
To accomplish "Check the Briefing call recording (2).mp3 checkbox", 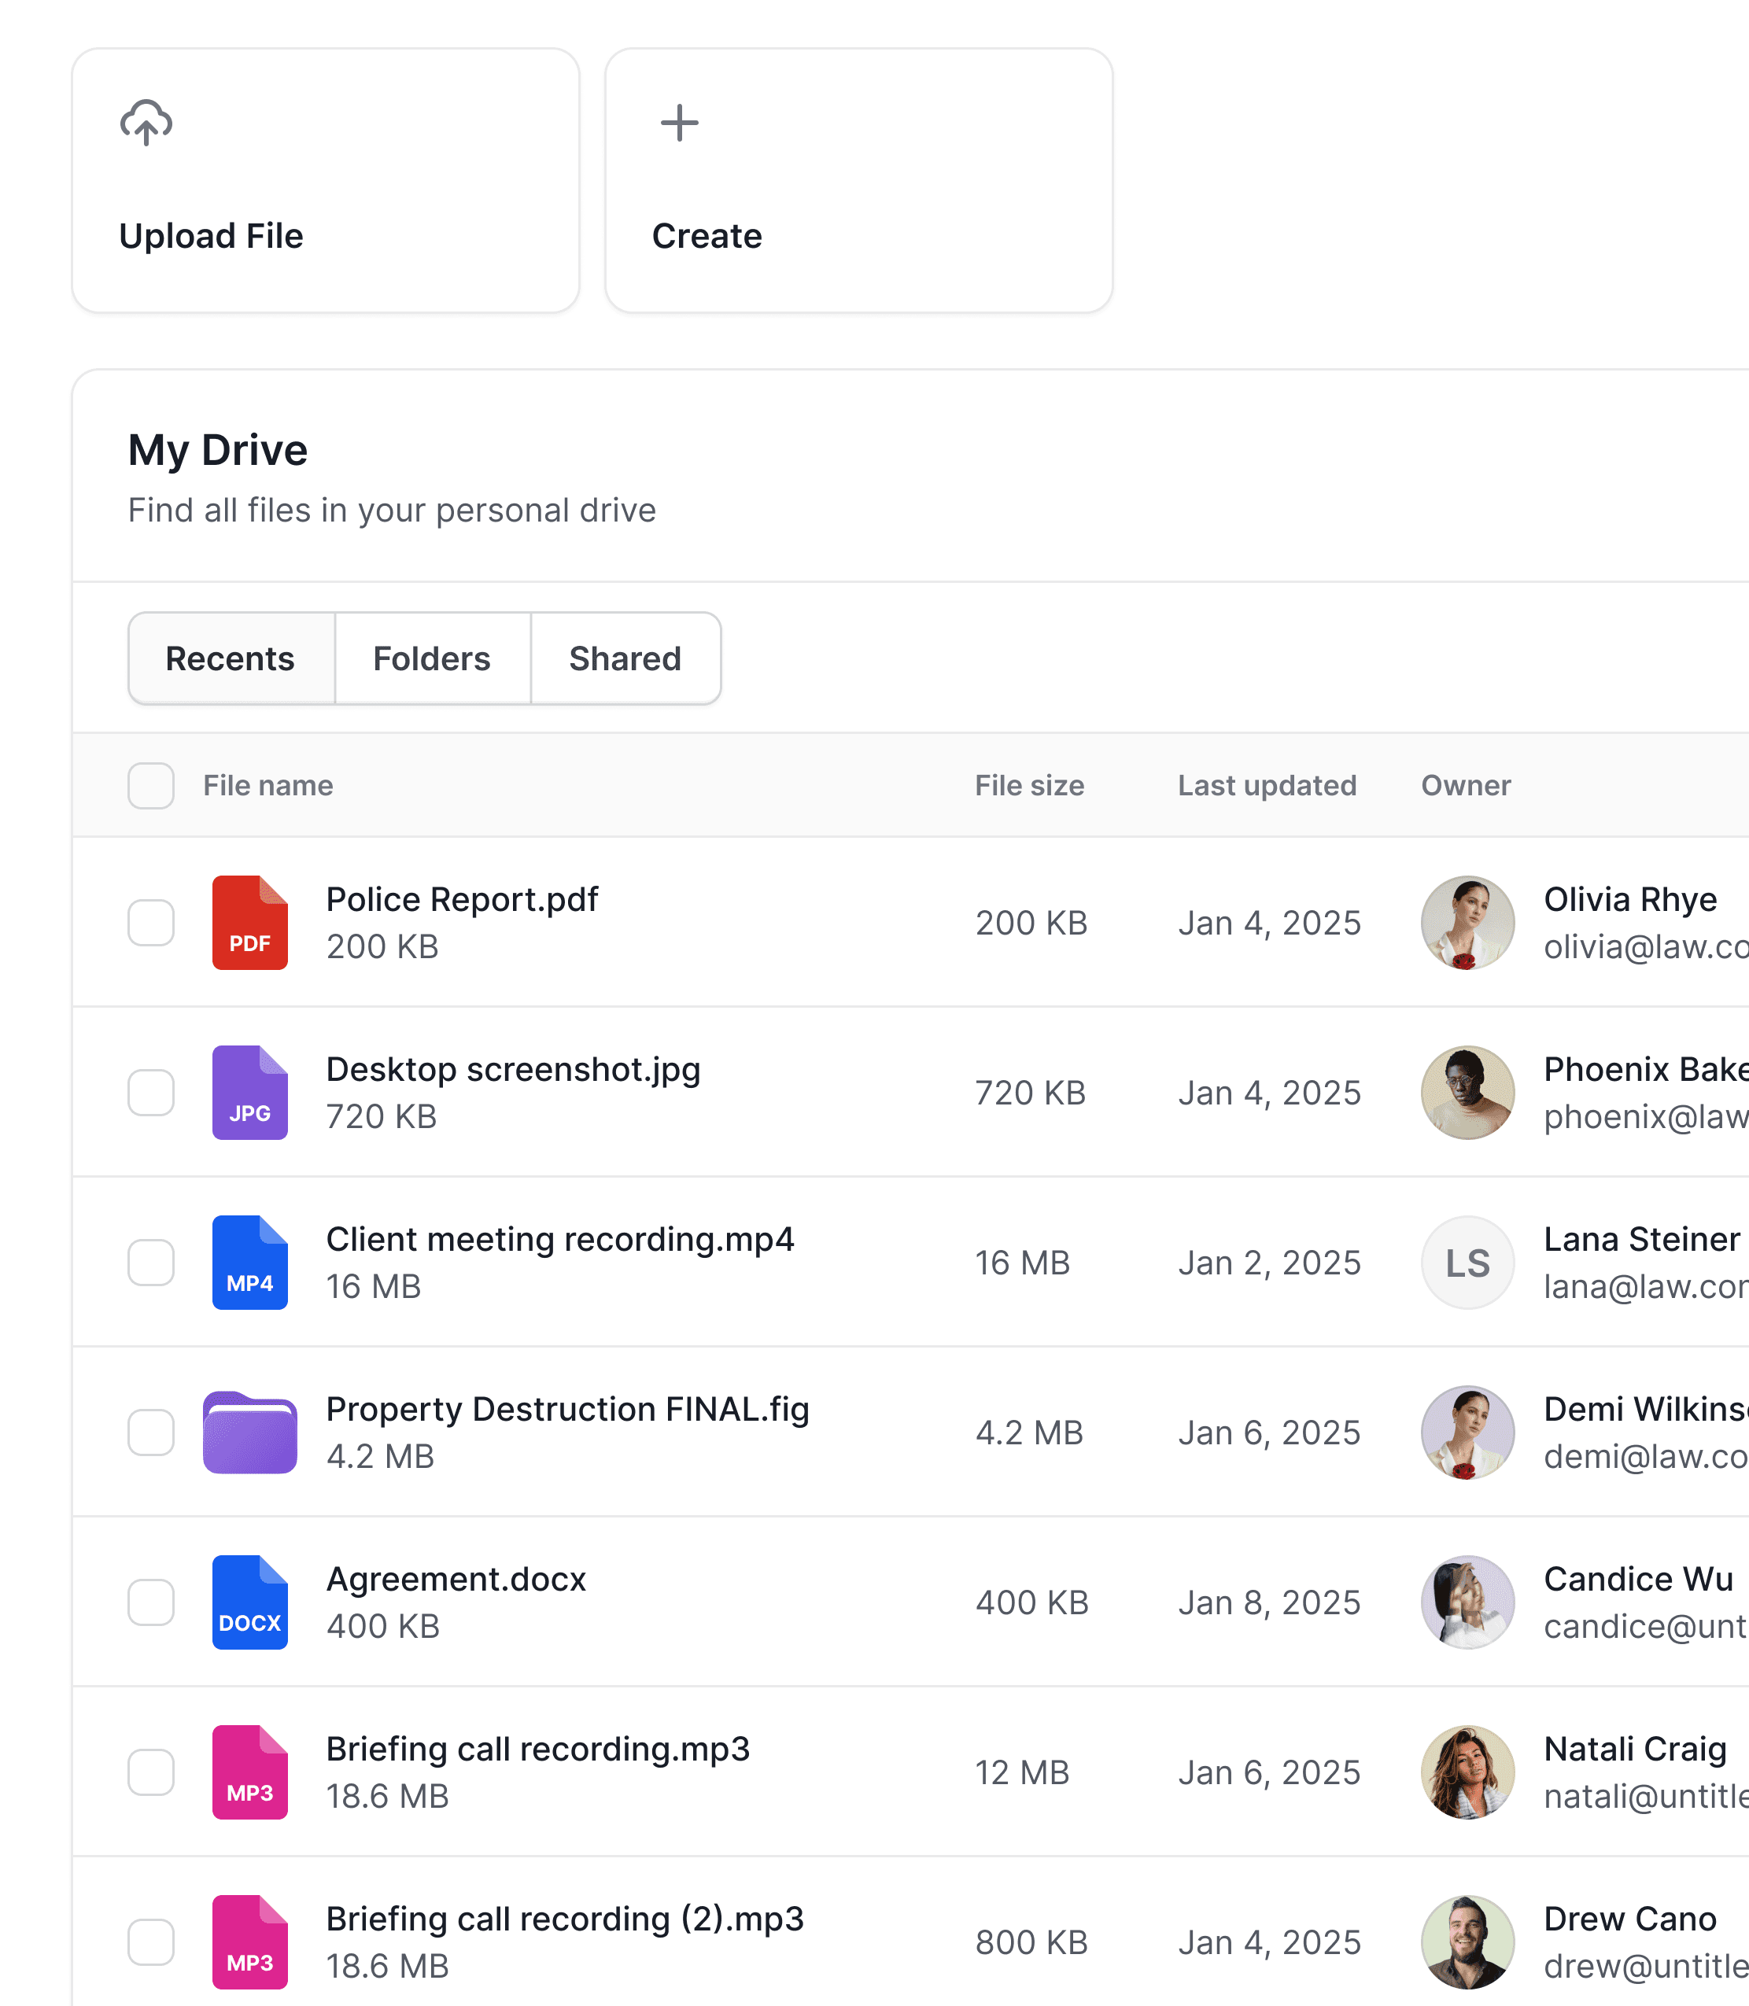I will (x=151, y=1941).
